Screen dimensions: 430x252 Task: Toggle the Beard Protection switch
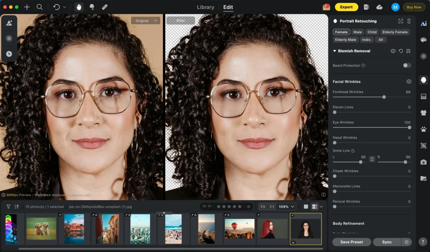pyautogui.click(x=407, y=65)
